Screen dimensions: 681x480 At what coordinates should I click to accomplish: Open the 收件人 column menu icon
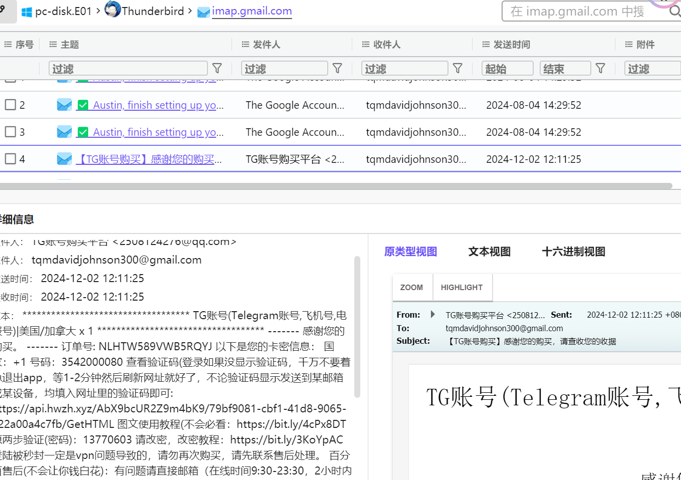(x=366, y=45)
